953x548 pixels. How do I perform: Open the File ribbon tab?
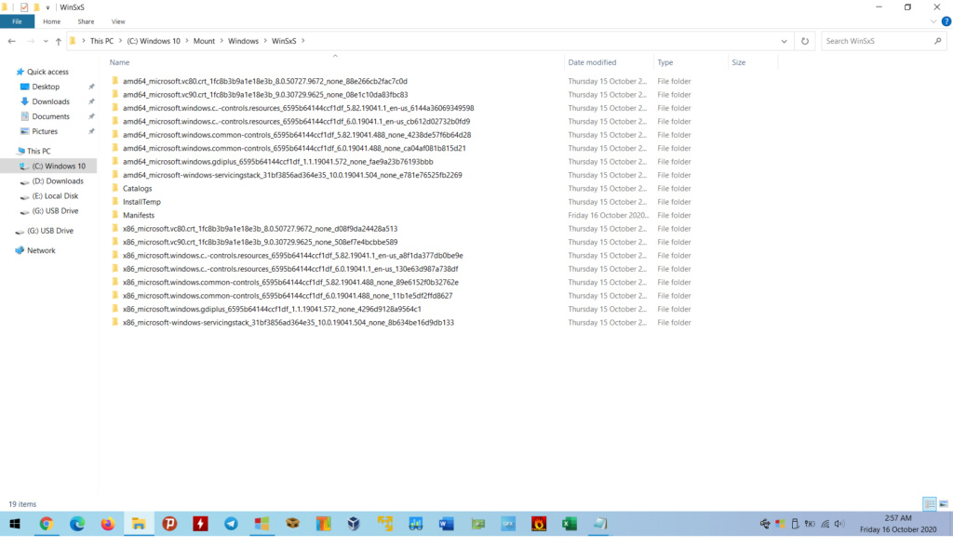(x=17, y=21)
